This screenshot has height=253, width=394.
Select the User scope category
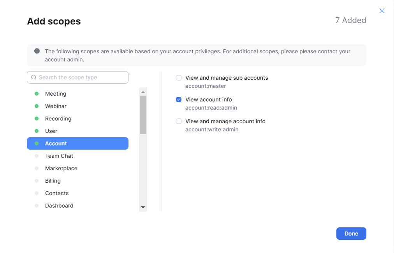[51, 131]
